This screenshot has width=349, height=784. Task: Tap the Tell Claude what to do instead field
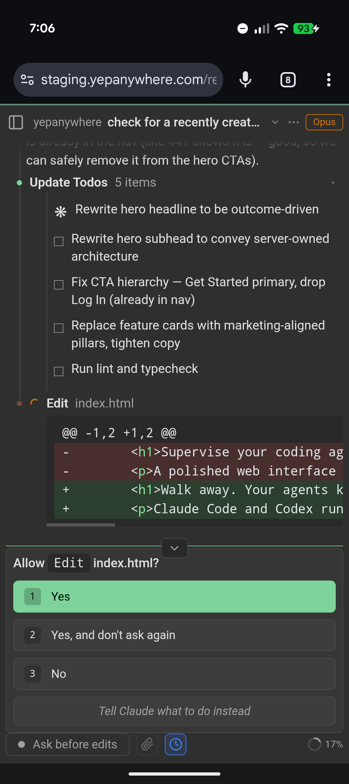174,711
